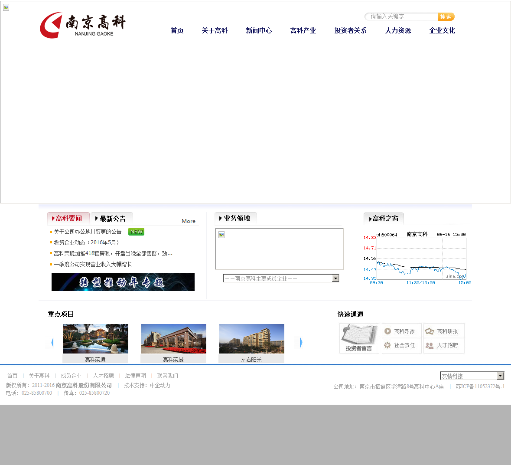Click the right carousel arrow in 重点项目

coord(301,342)
